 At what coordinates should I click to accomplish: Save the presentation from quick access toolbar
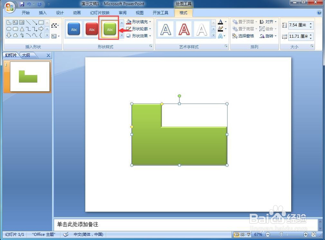coord(22,4)
